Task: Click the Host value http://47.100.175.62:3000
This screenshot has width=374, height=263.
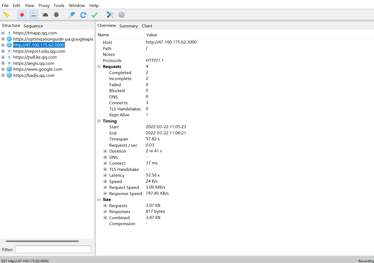Action: 171,42
